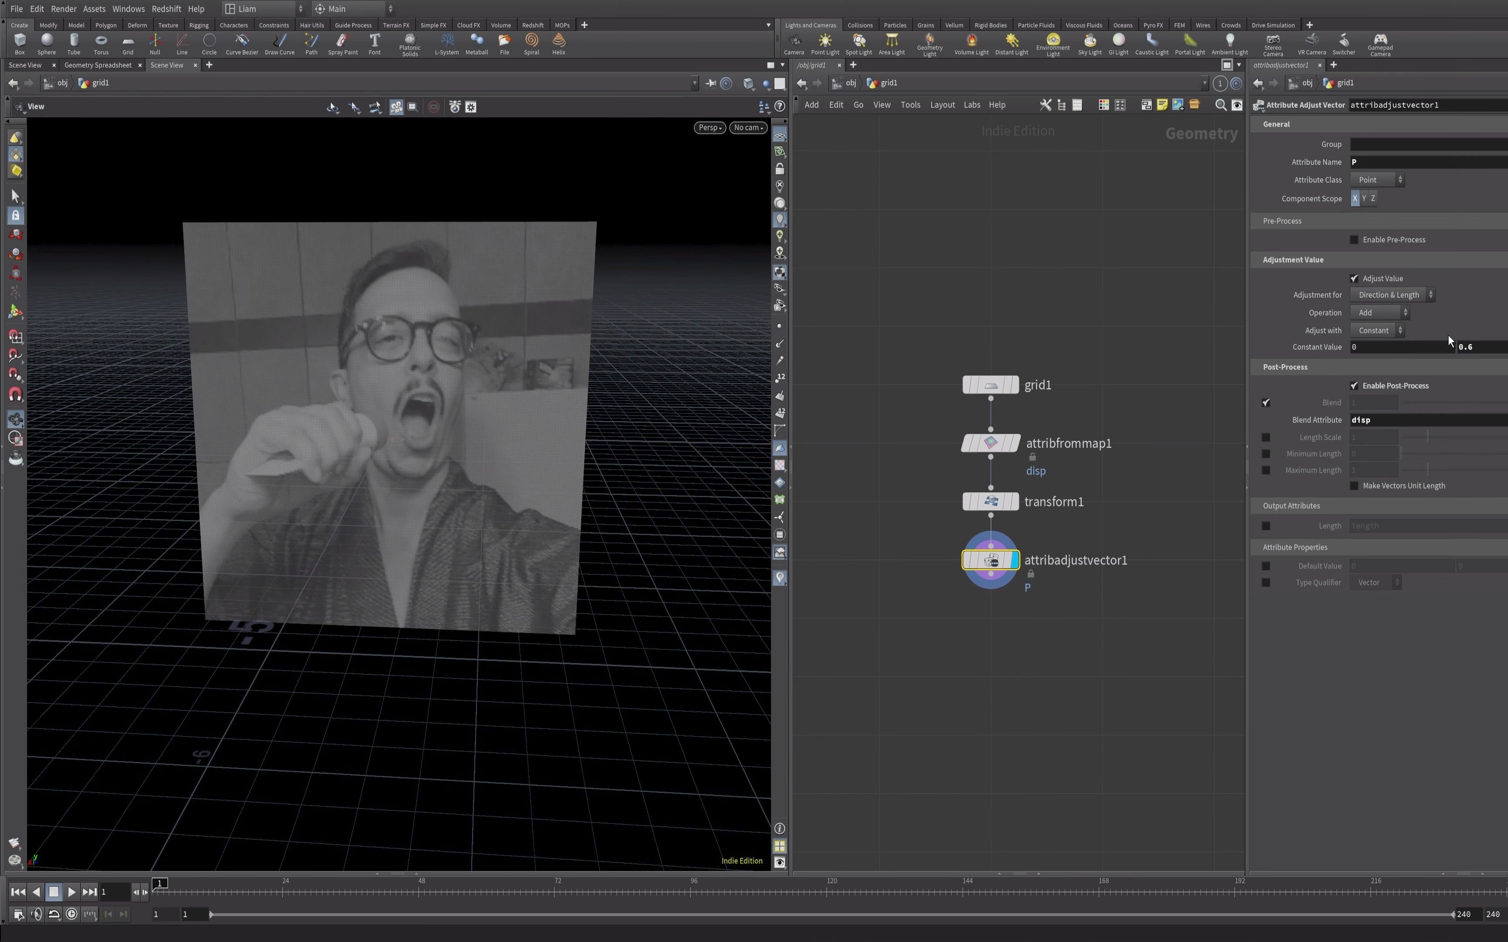The width and height of the screenshot is (1508, 942).
Task: Toggle the Y component scope button
Action: (x=1364, y=198)
